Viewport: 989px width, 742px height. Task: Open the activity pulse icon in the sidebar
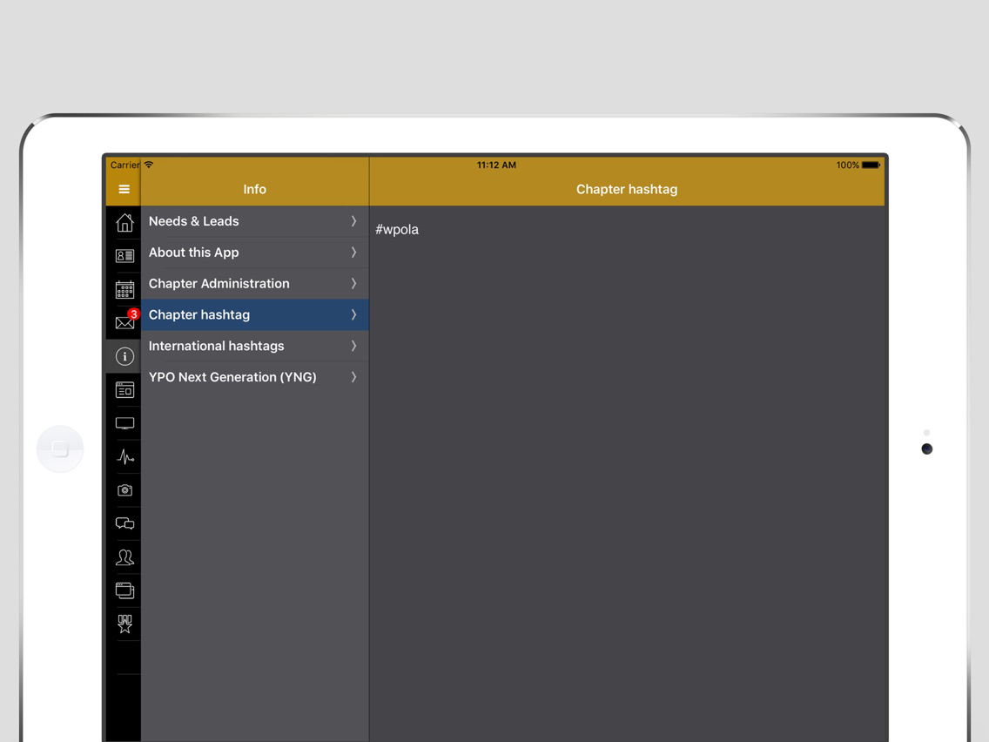point(124,456)
